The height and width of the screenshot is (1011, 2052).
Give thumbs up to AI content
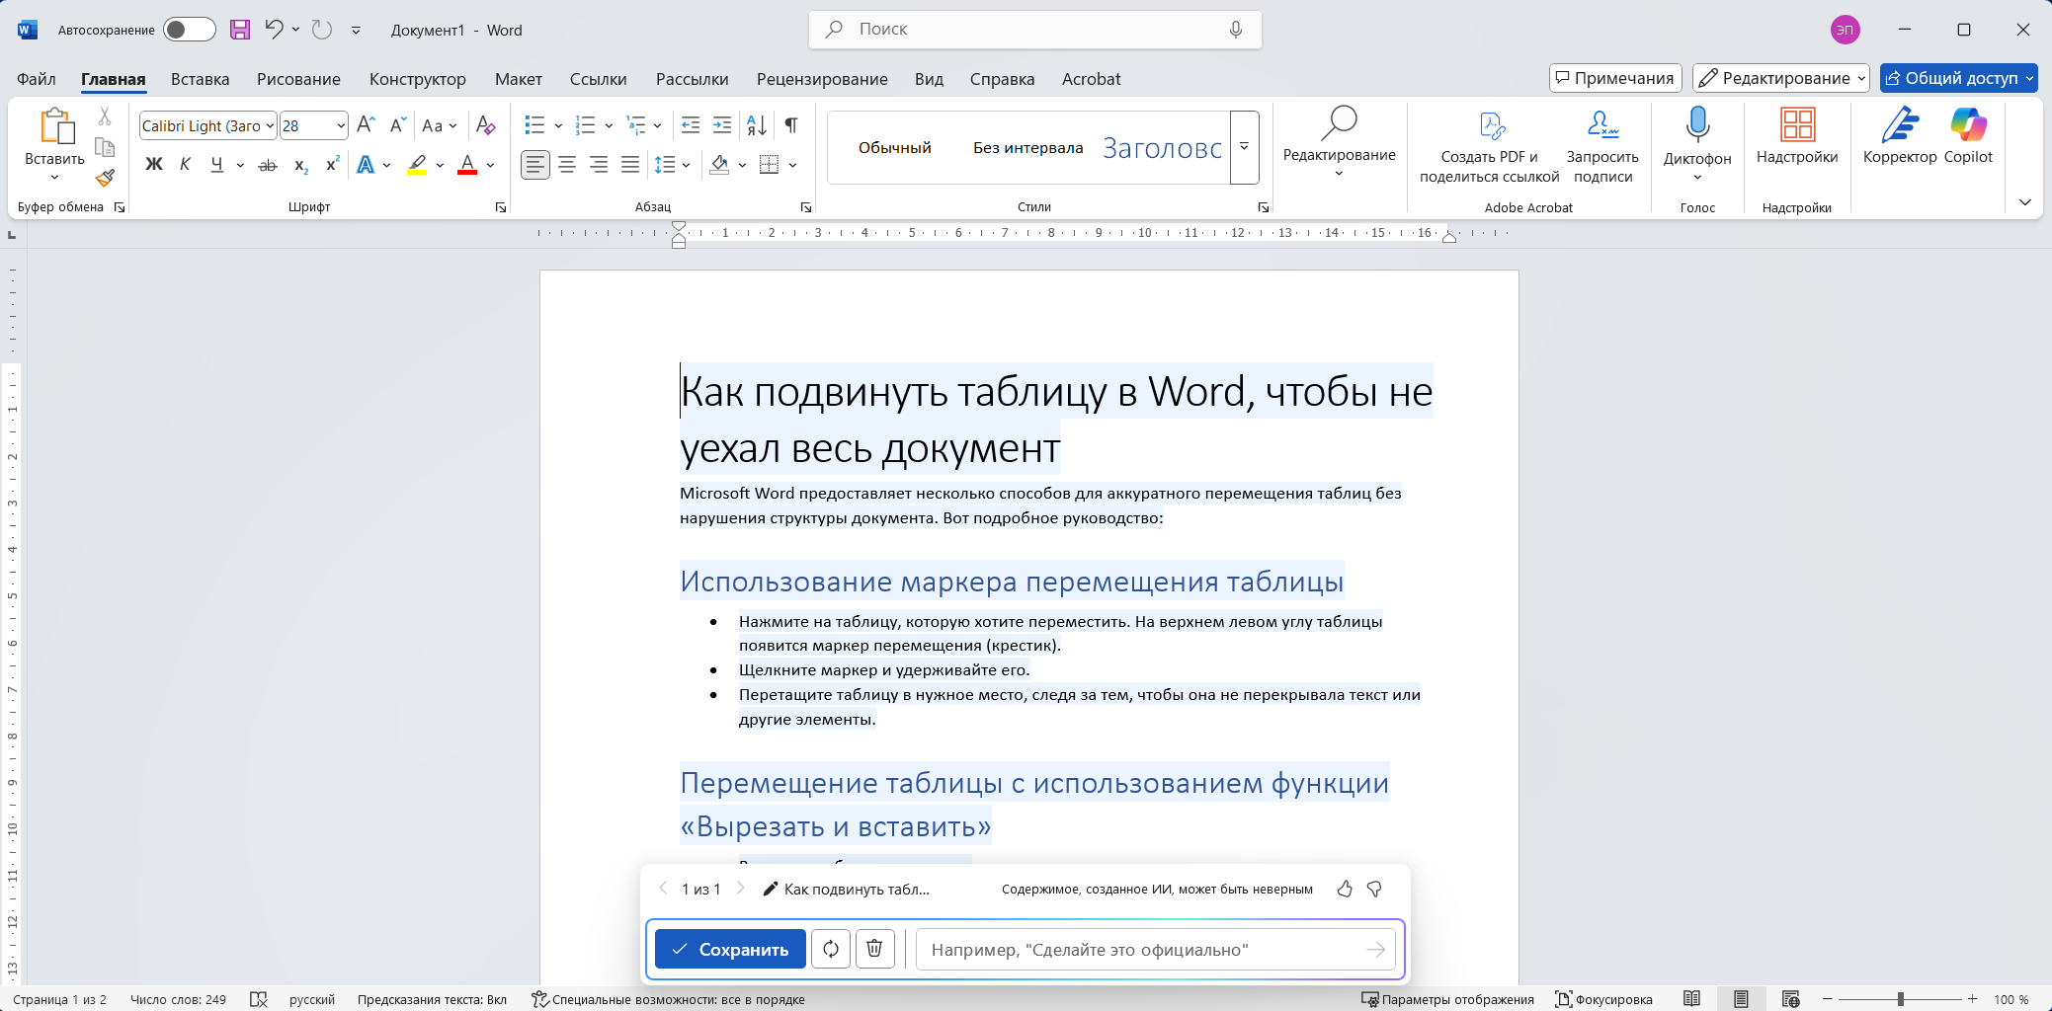tap(1345, 889)
